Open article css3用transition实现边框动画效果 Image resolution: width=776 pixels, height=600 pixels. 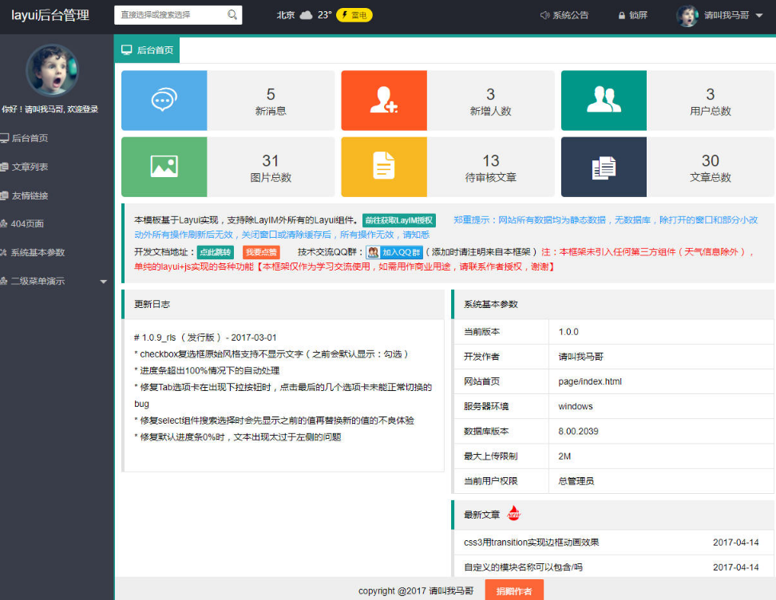(532, 543)
